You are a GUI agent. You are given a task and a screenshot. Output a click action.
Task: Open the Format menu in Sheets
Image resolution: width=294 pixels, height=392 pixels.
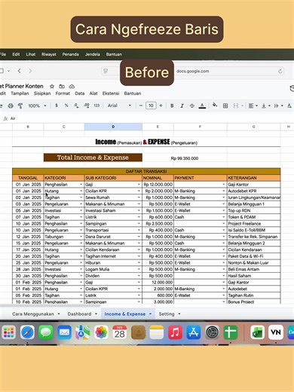point(63,93)
